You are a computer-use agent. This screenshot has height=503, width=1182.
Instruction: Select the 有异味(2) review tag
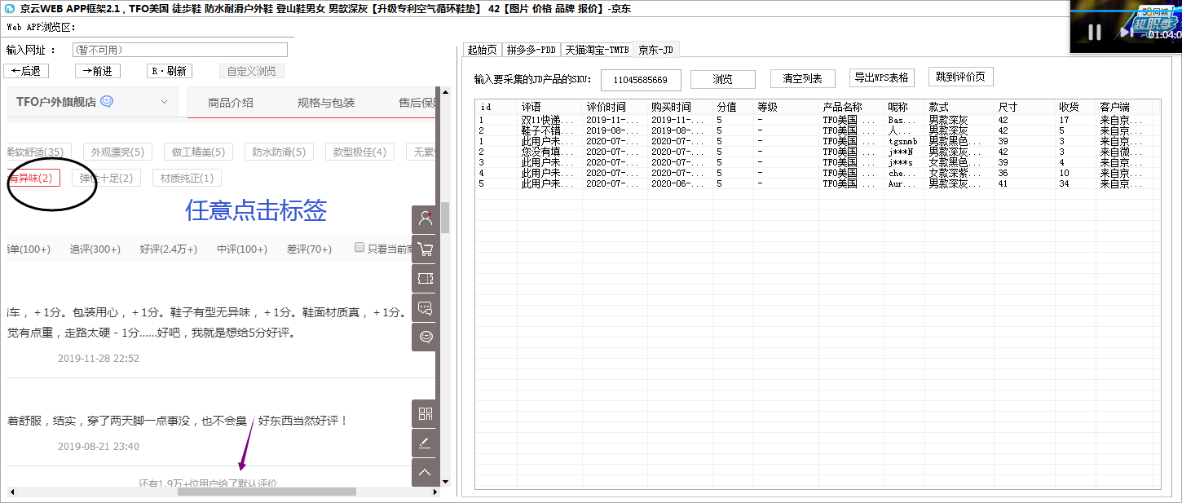point(33,178)
